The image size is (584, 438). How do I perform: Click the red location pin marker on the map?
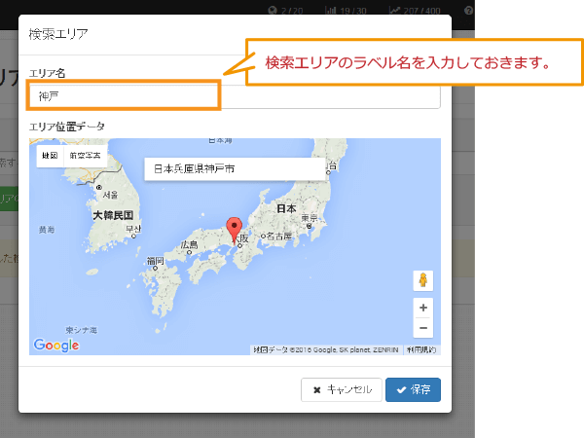click(235, 231)
